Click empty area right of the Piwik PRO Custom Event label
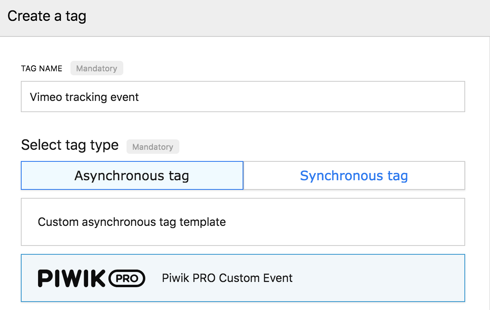Image resolution: width=490 pixels, height=310 pixels. click(x=378, y=278)
